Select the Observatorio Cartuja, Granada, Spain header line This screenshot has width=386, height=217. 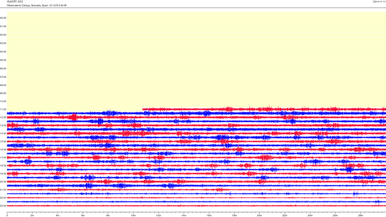(37, 5)
